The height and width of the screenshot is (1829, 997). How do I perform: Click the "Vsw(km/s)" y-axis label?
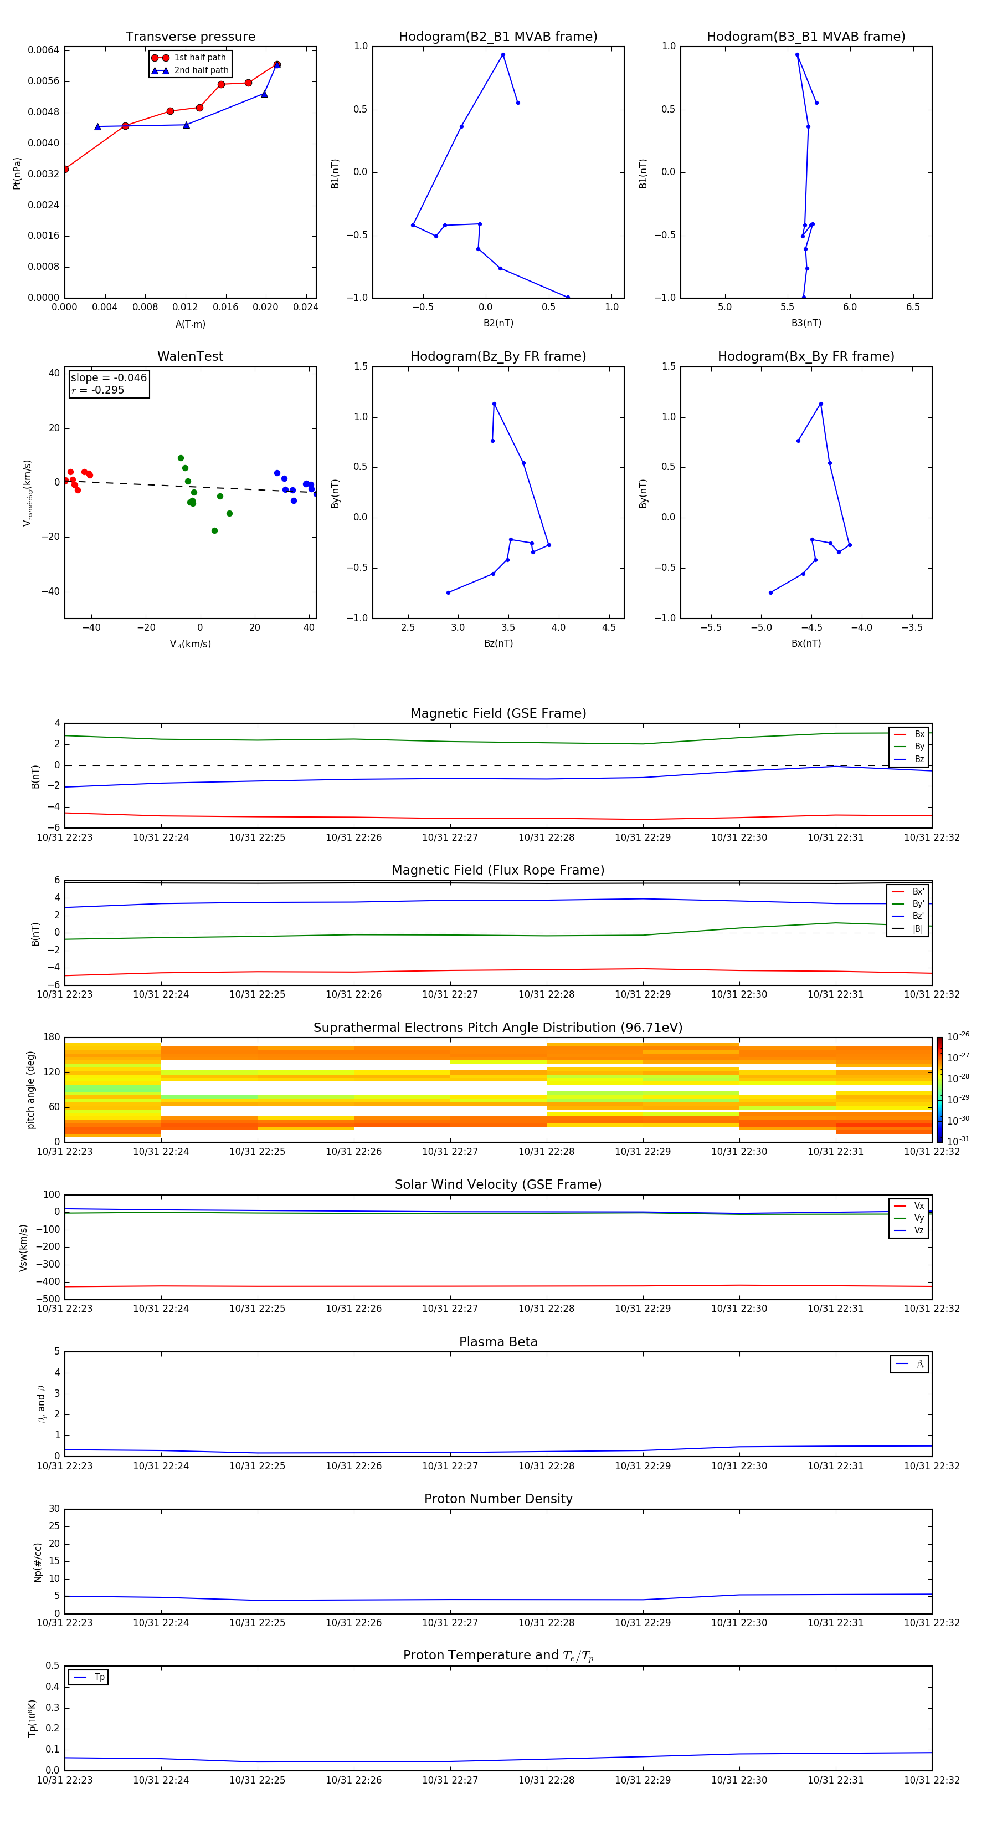23,1248
